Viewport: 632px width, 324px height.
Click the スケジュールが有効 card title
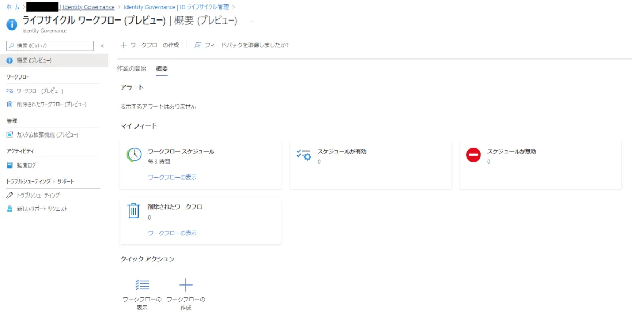(x=342, y=151)
